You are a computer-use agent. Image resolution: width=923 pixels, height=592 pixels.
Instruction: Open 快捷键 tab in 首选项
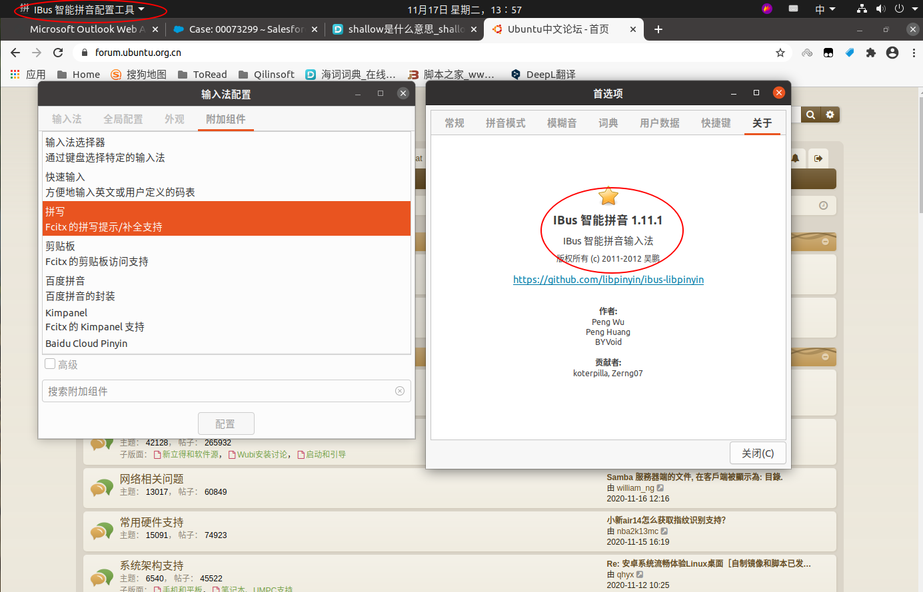[716, 123]
